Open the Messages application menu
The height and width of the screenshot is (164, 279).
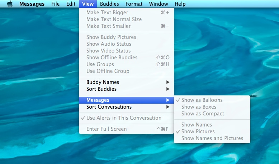(32, 4)
